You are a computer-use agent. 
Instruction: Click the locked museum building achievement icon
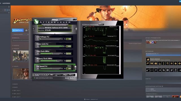pyautogui.click(x=176, y=70)
